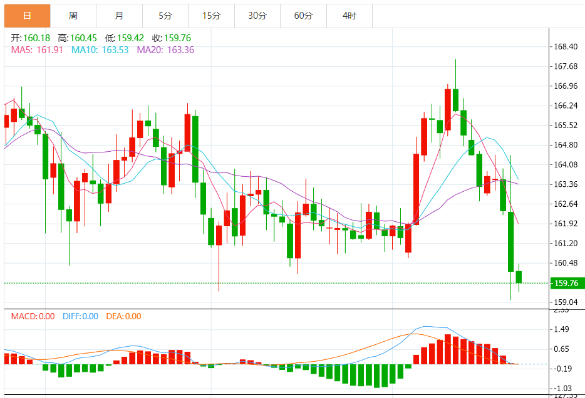Viewport: 585px width, 398px height.
Task: Click the green current price tag 159.76
Action: pos(567,283)
